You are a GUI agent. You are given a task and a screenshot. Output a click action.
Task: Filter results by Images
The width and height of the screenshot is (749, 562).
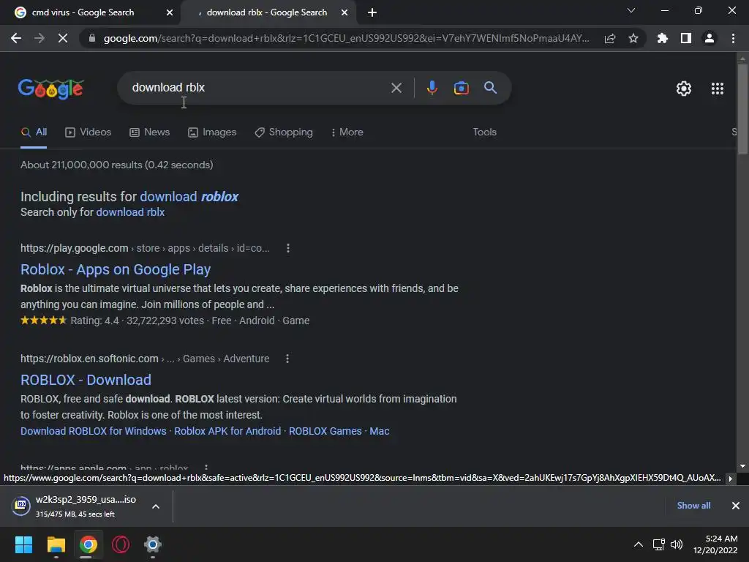point(213,132)
